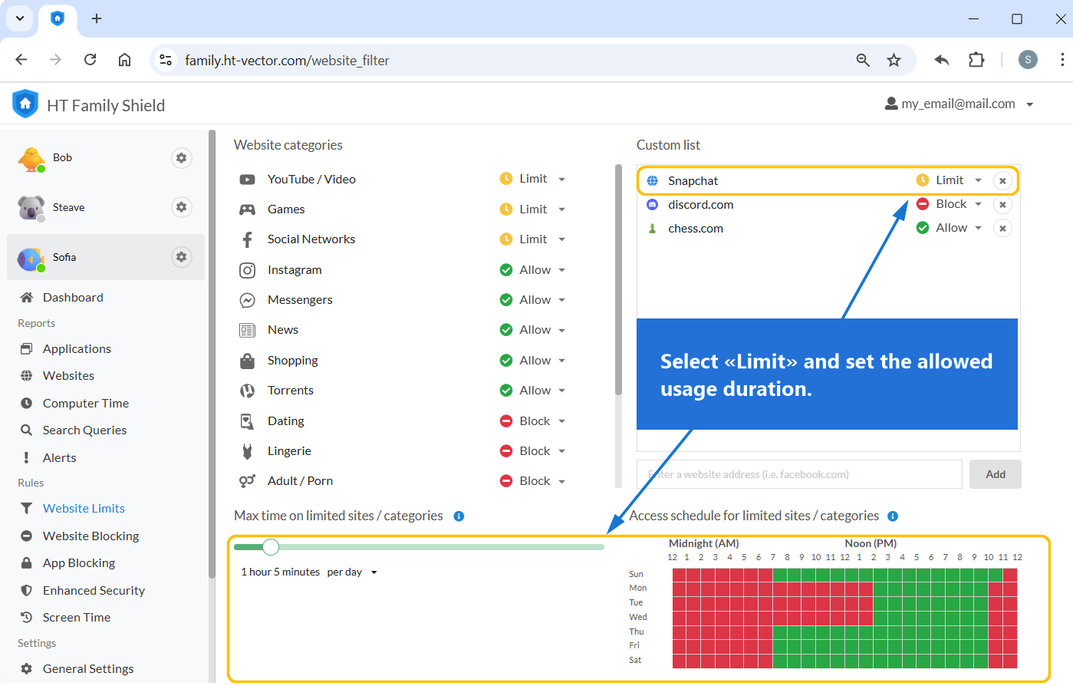Viewport: 1073px width, 686px height.
Task: Open Screen Time rules
Action: tap(77, 618)
